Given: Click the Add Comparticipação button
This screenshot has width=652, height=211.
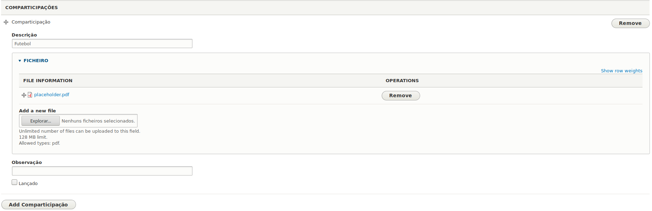Looking at the screenshot, I should [x=39, y=205].
